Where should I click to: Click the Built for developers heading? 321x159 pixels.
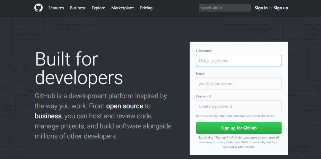coord(79,68)
